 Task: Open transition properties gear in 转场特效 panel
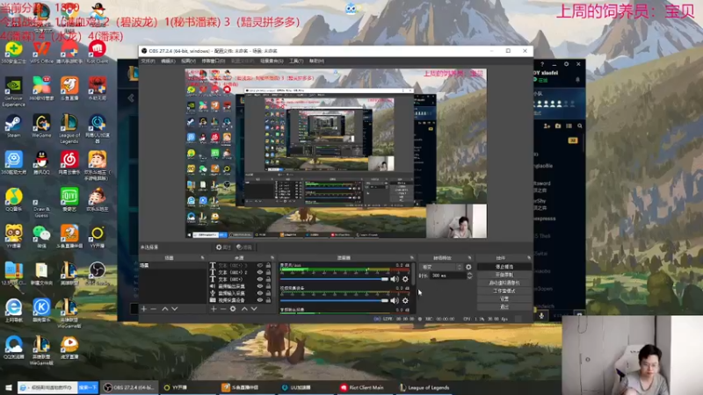pos(468,267)
